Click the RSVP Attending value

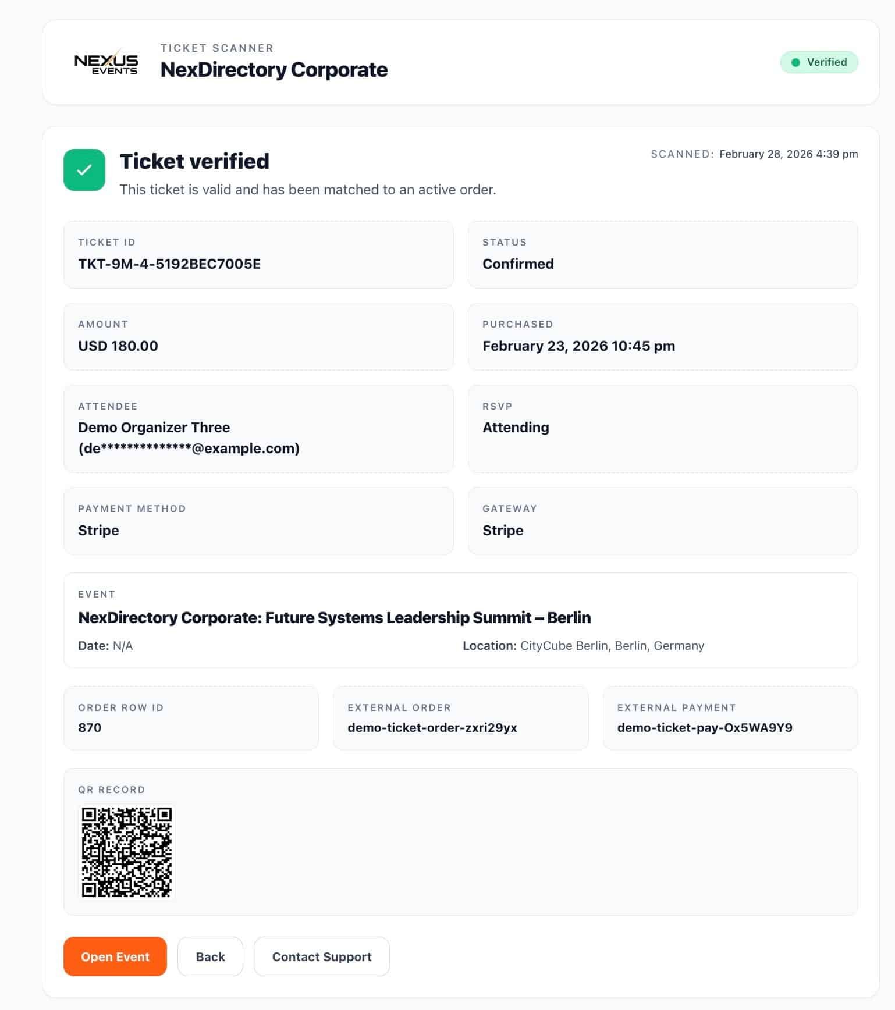516,427
